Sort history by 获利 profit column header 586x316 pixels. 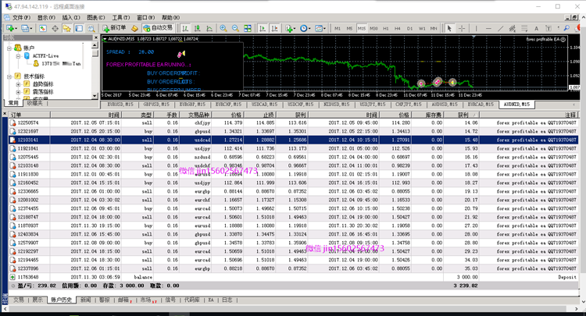click(x=463, y=115)
